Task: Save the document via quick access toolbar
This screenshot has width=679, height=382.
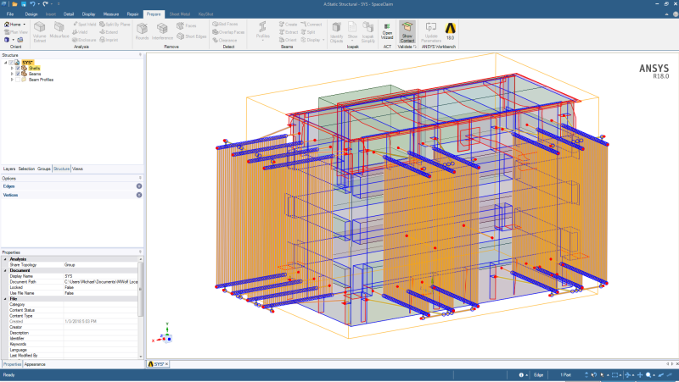Action: [x=24, y=4]
